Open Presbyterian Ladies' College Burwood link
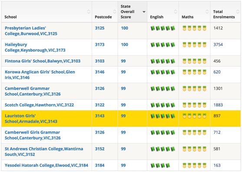This screenshot has width=242, height=172. point(31,31)
